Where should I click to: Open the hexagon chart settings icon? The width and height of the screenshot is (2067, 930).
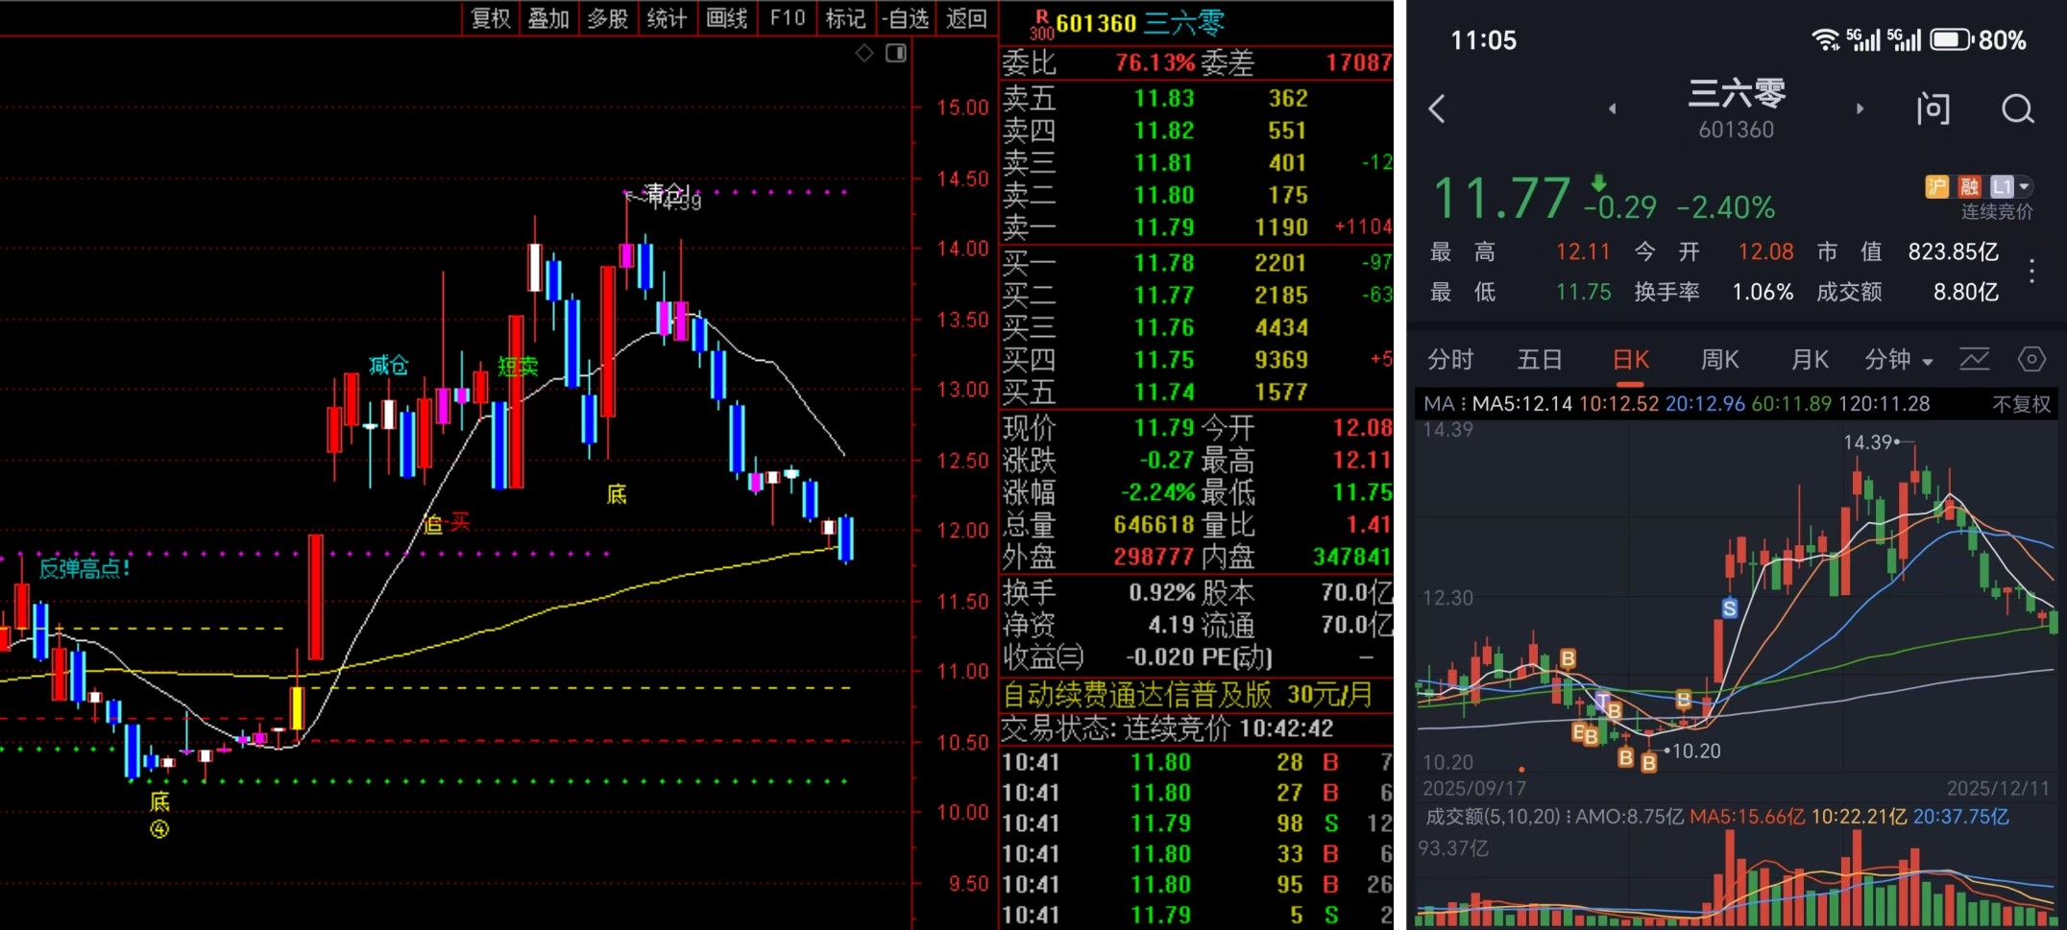tap(2031, 360)
